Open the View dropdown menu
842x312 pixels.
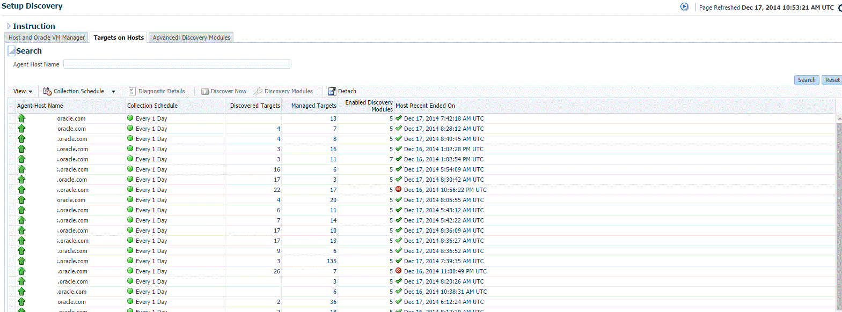(x=23, y=91)
